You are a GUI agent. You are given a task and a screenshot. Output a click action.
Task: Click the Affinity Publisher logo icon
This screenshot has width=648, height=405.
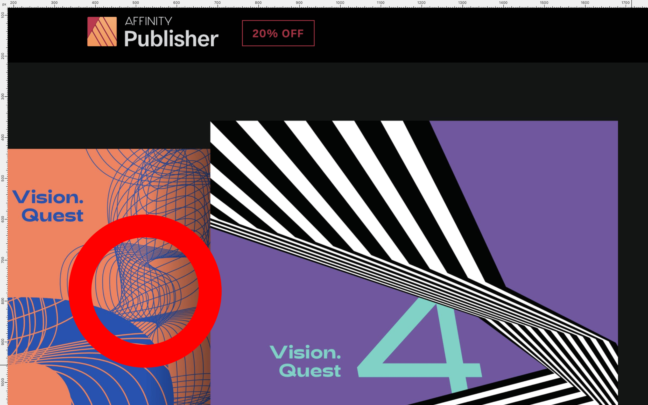pos(102,32)
